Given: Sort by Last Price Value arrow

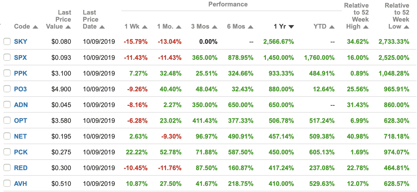Looking at the screenshot, I should point(68,27).
